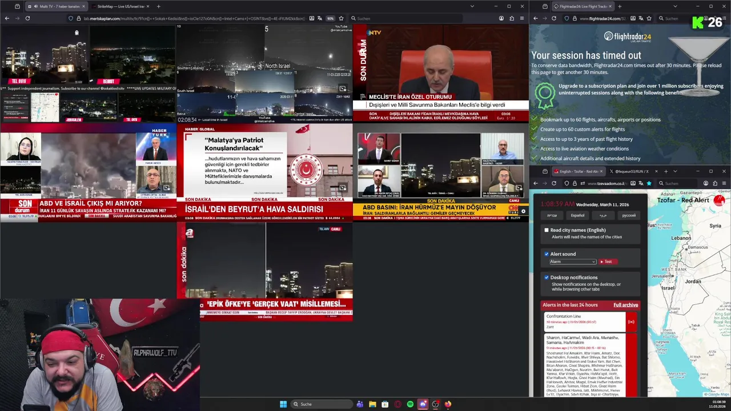Screen dimensions: 731x411
Task: Click Suchen search box in Multi TV window
Action: 405,18
